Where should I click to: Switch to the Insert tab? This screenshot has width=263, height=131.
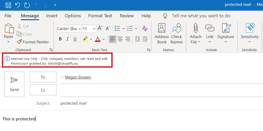point(52,16)
